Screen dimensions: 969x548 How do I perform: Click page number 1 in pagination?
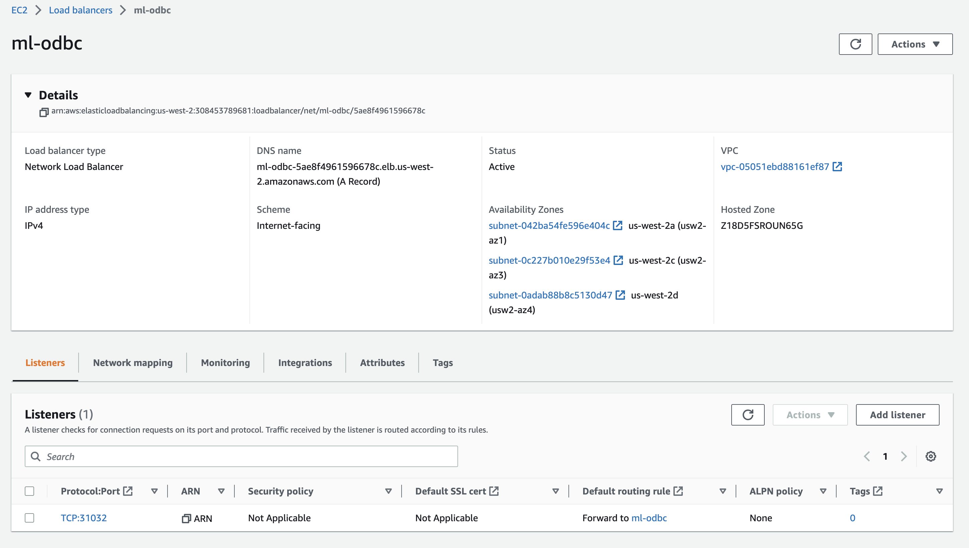pyautogui.click(x=885, y=456)
